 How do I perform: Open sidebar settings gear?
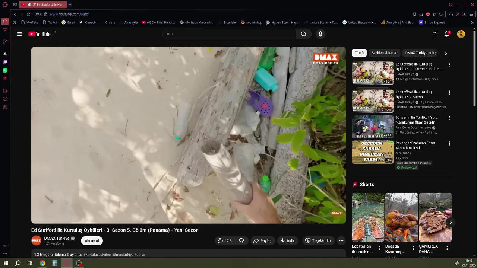[x=5, y=107]
